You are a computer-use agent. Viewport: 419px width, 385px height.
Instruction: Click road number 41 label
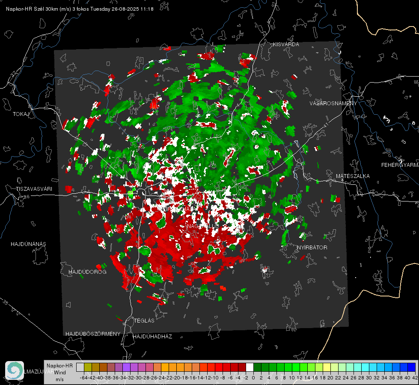point(325,125)
